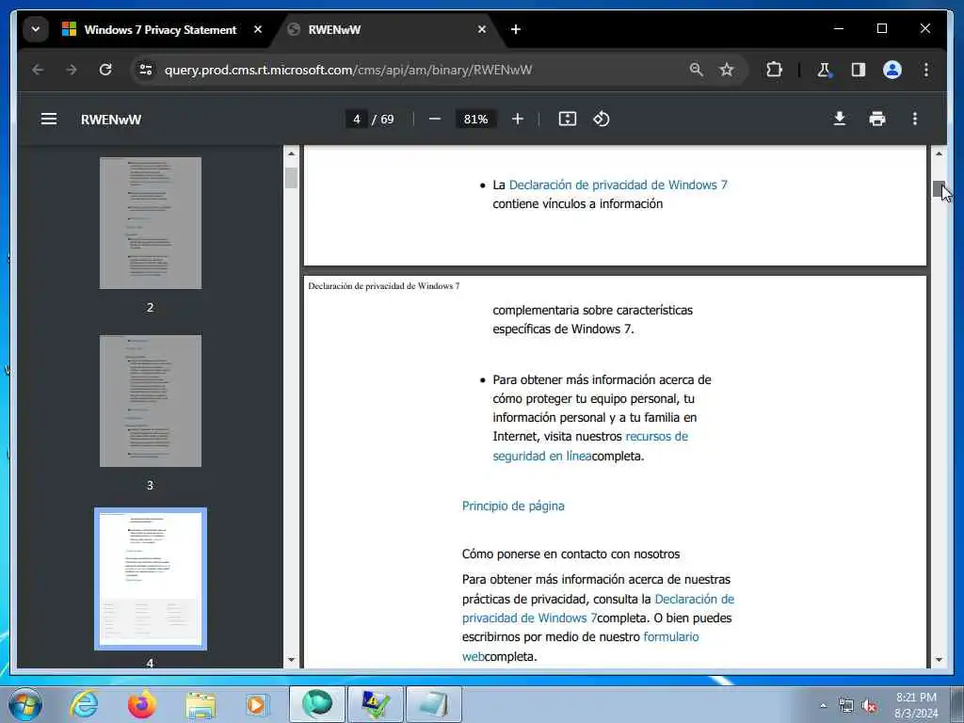Click thumbnail panel scroll up arrow
The width and height of the screenshot is (964, 723).
[292, 153]
